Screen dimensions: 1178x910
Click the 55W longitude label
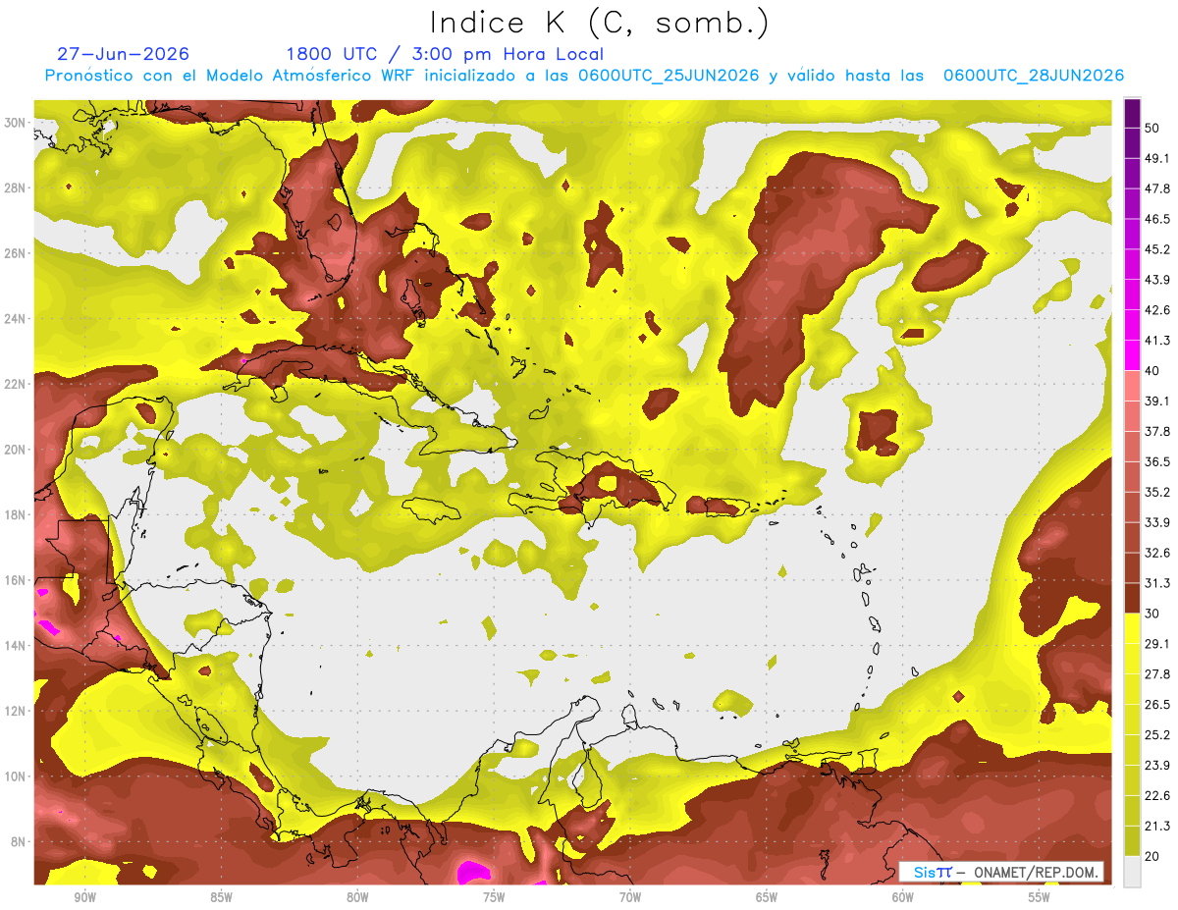(x=1040, y=897)
